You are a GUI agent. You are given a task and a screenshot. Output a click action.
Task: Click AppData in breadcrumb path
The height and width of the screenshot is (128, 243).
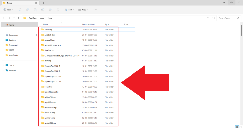[x=33, y=18]
